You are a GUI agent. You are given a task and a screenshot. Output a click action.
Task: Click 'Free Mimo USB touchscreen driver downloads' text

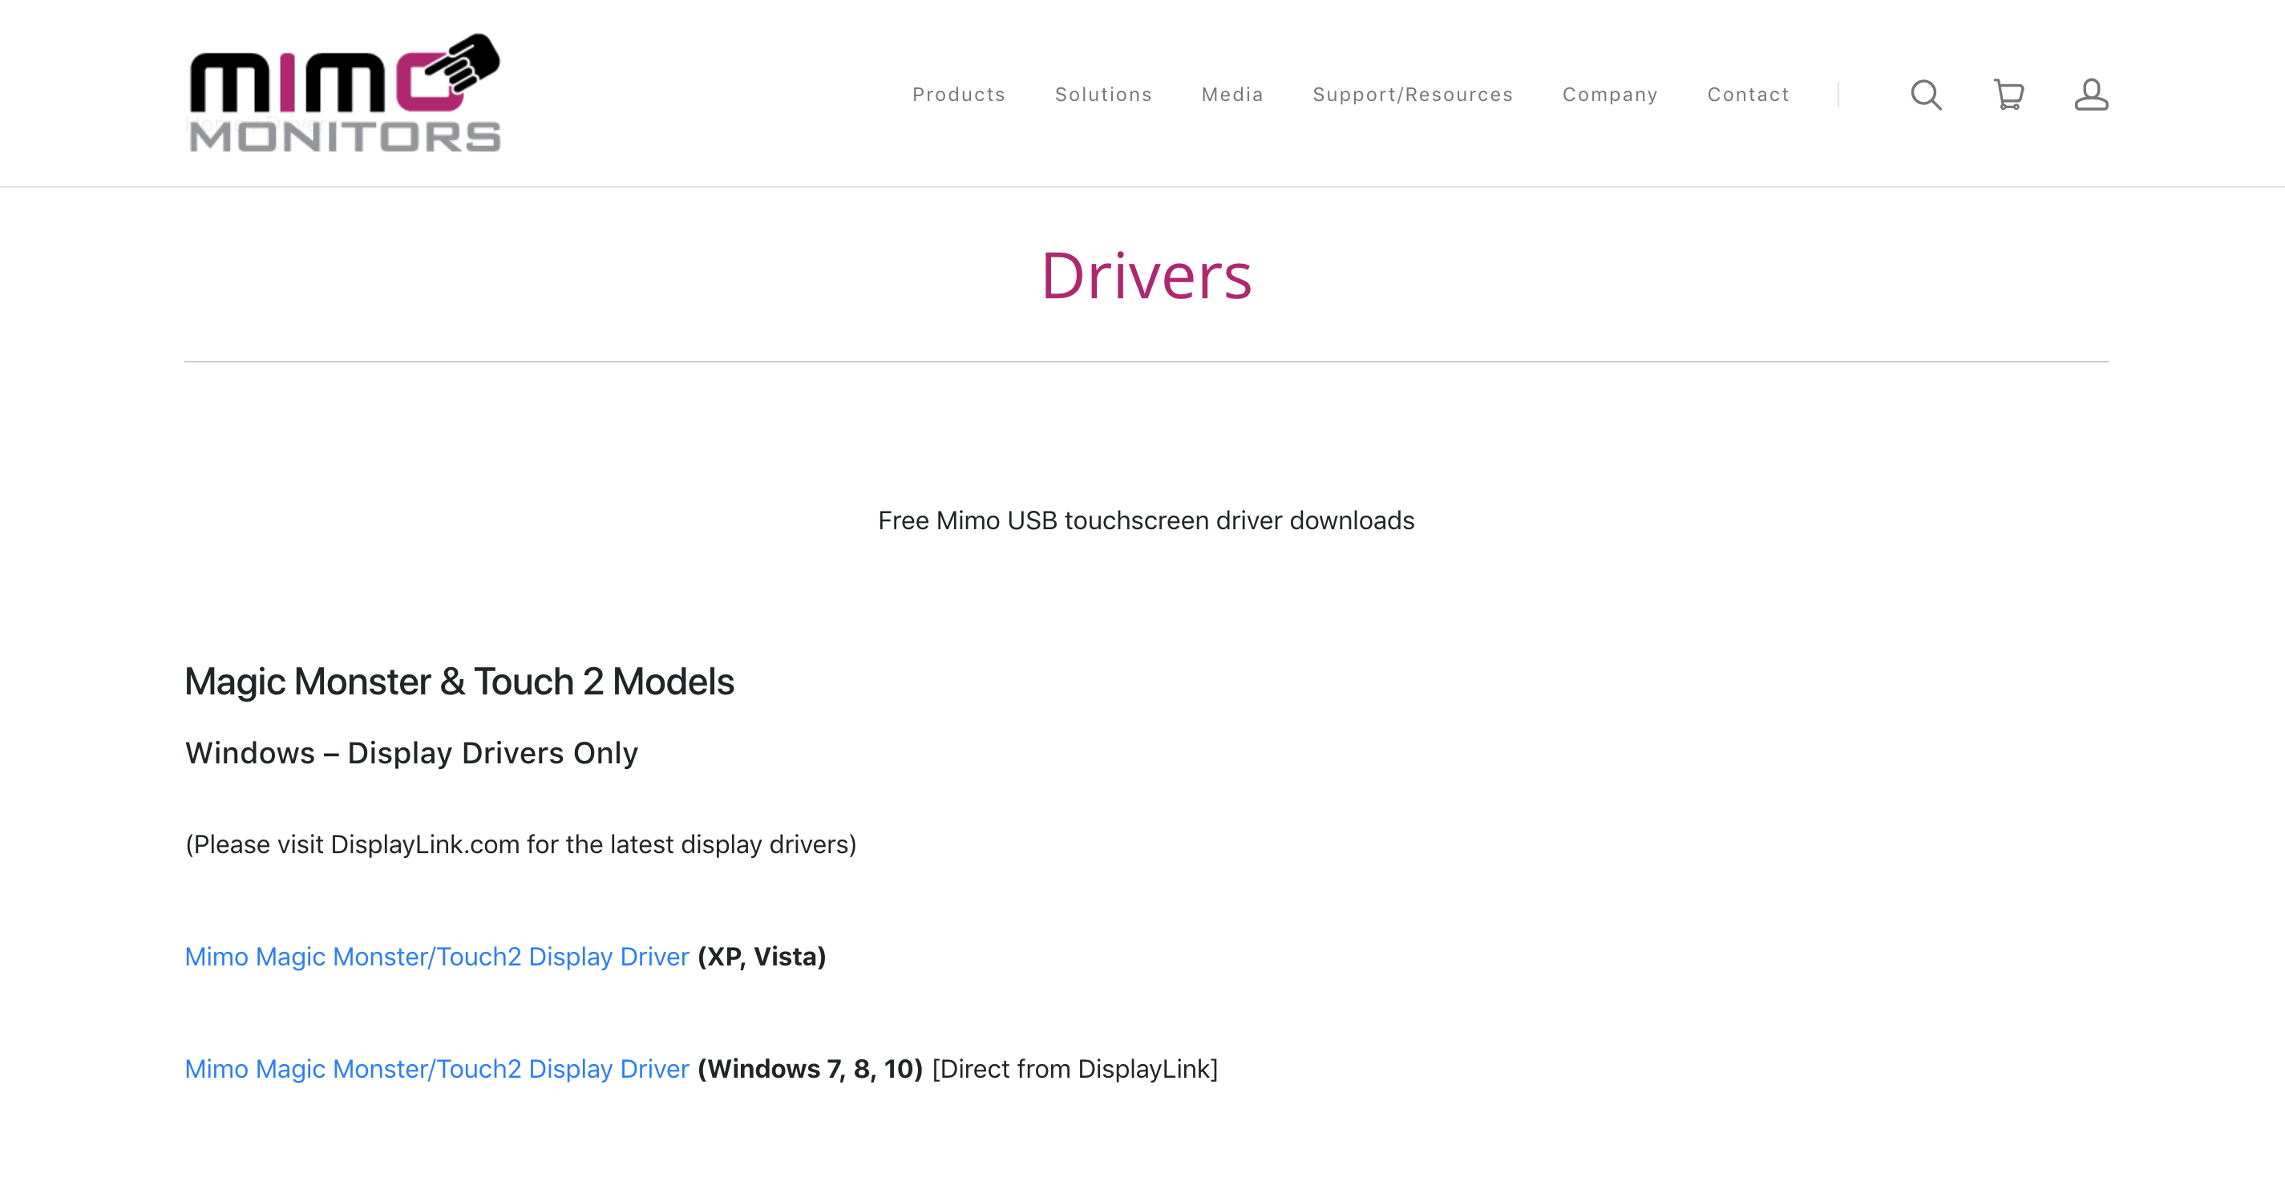point(1146,521)
